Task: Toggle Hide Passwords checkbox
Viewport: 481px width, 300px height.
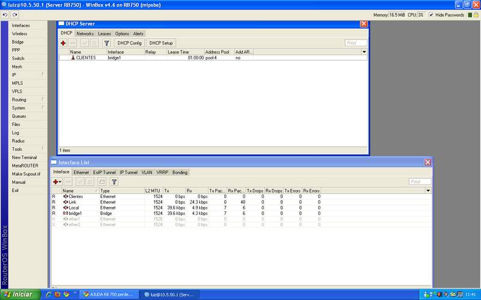Action: [431, 15]
